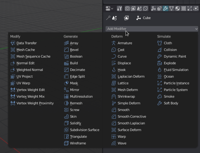Open the Particles properties tab
This screenshot has height=153, width=200.
[x=190, y=9]
